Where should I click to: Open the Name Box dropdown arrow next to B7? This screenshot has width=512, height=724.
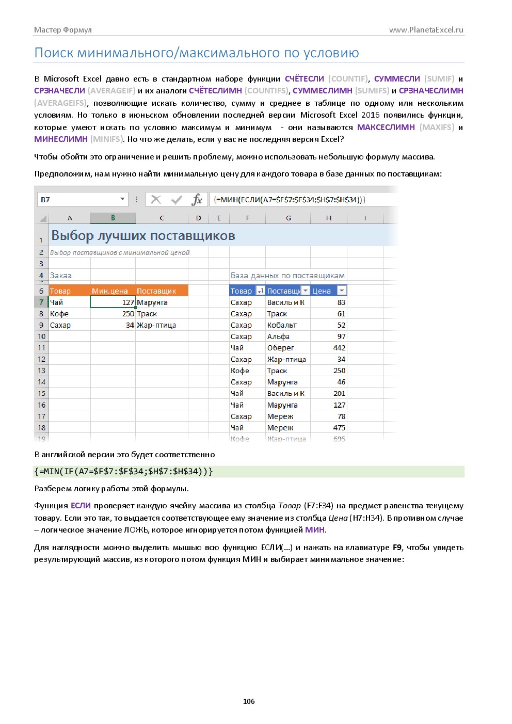pyautogui.click(x=122, y=199)
